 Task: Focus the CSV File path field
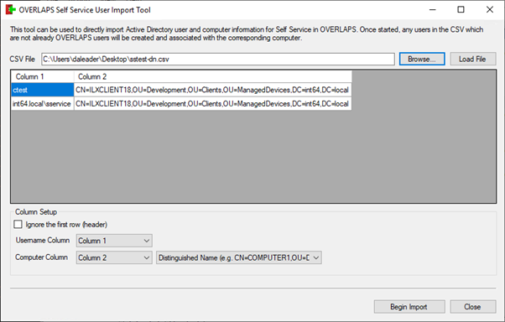pyautogui.click(x=218, y=60)
